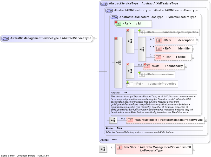Click green plus on StandardObjectProperties group
Viewport: 211px width, 157px height.
[139, 30]
